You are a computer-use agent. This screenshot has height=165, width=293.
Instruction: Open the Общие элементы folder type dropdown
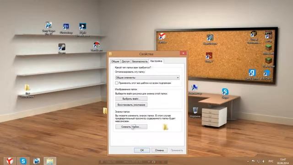pos(147,77)
